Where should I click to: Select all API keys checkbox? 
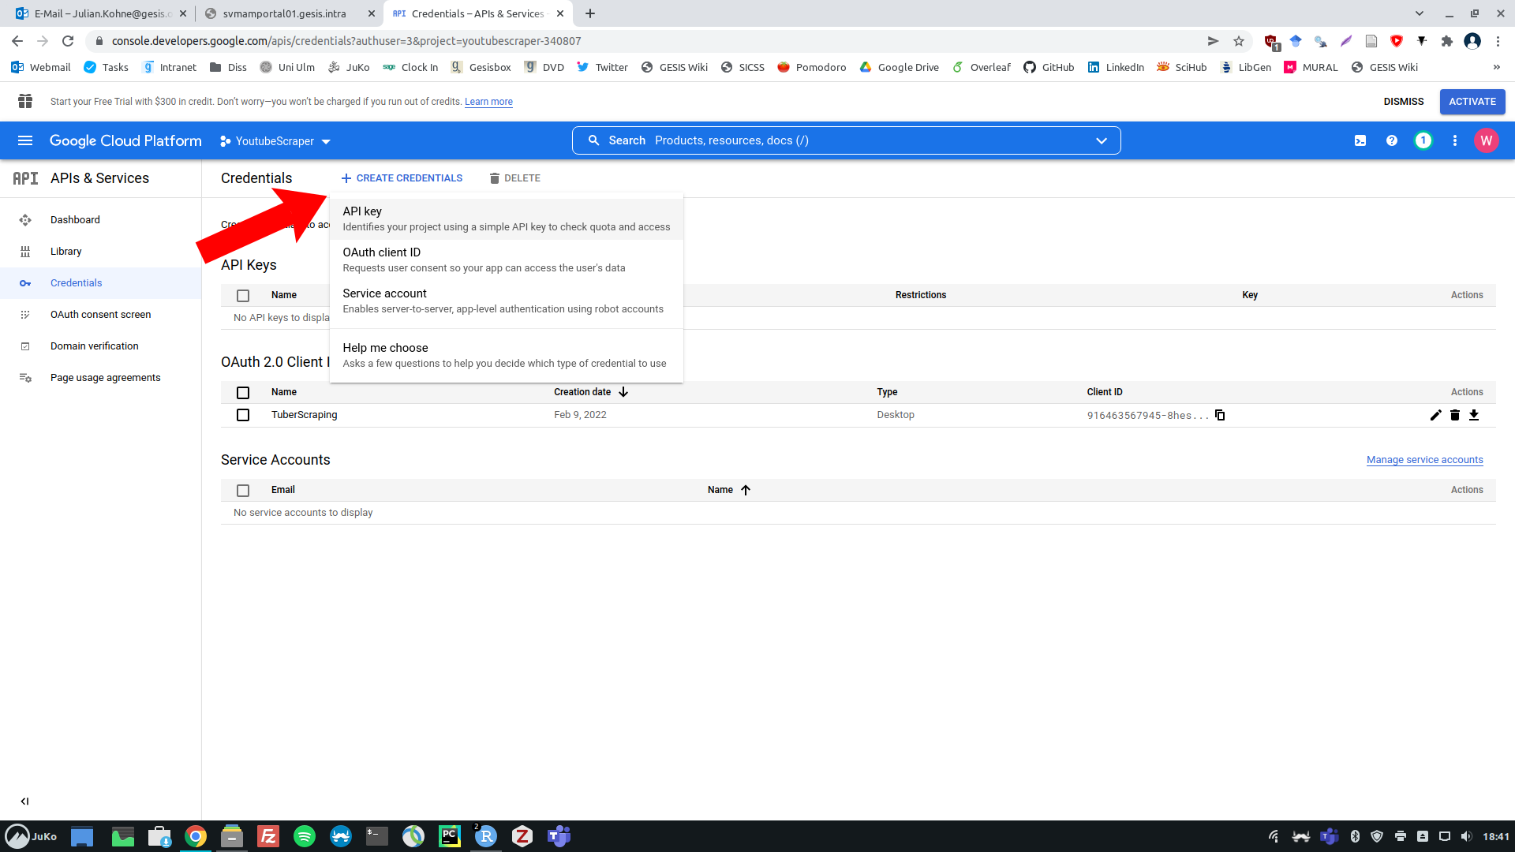coord(243,295)
